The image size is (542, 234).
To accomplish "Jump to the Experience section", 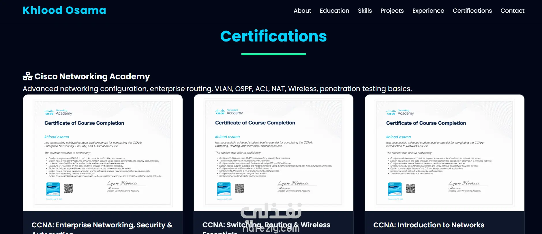I will tap(428, 11).
